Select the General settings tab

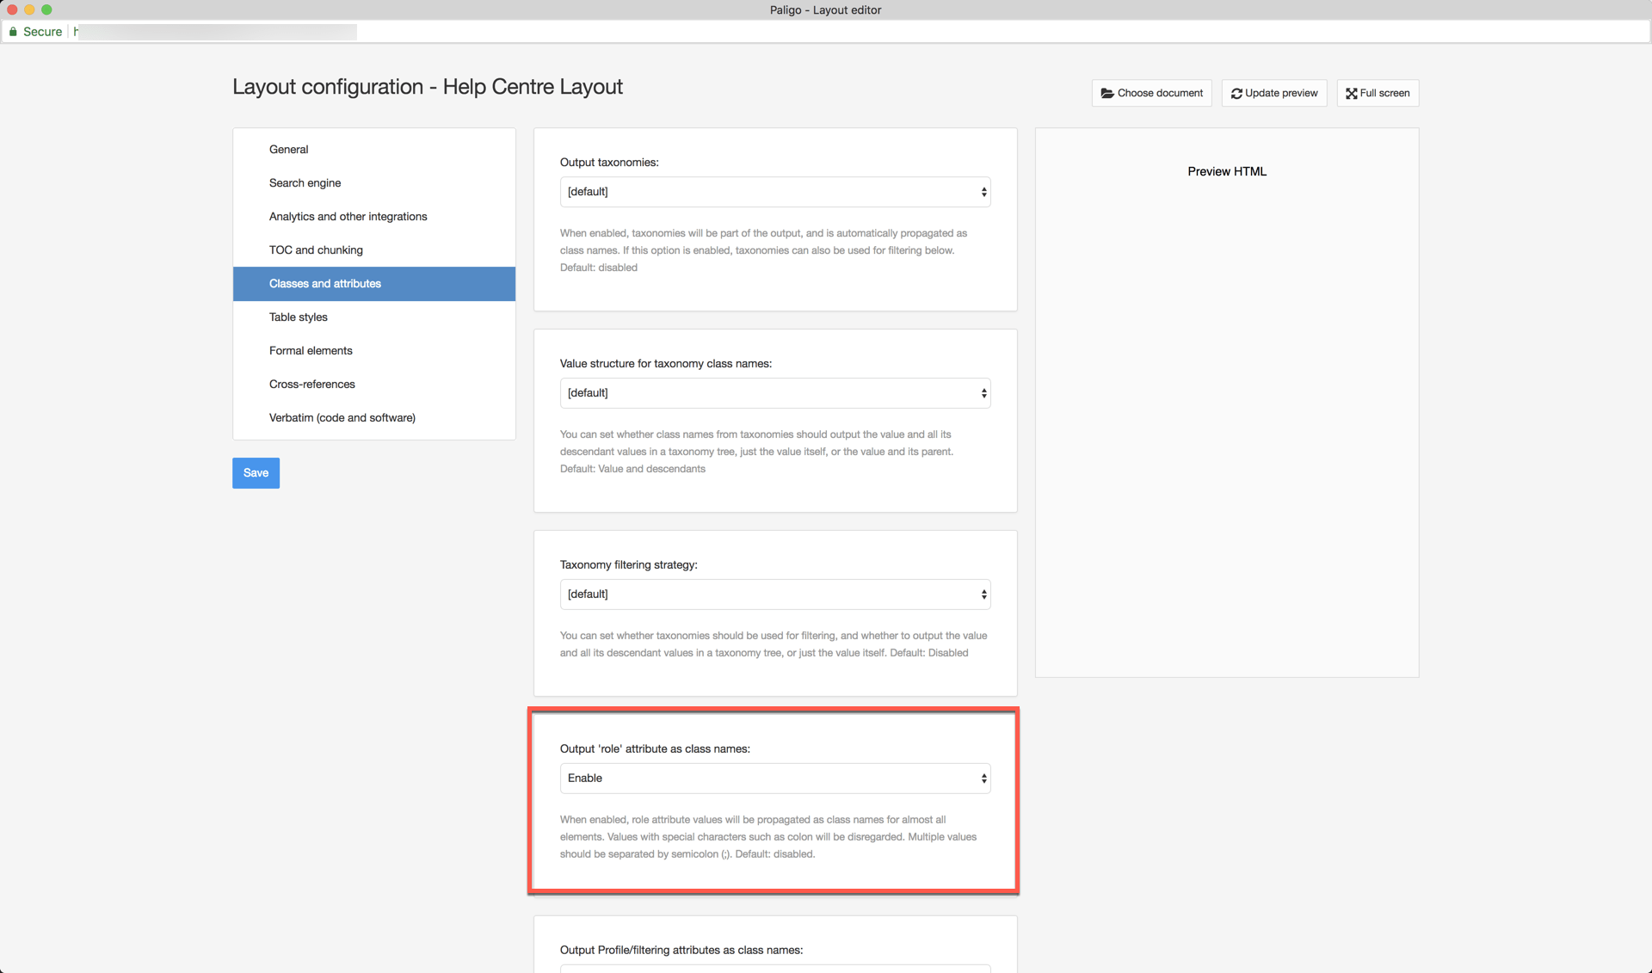[288, 150]
